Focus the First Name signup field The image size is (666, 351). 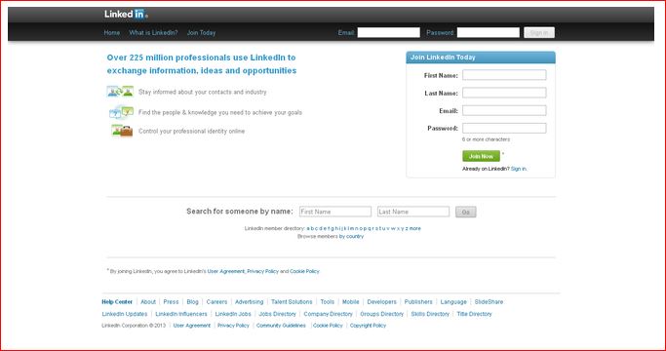coord(504,75)
